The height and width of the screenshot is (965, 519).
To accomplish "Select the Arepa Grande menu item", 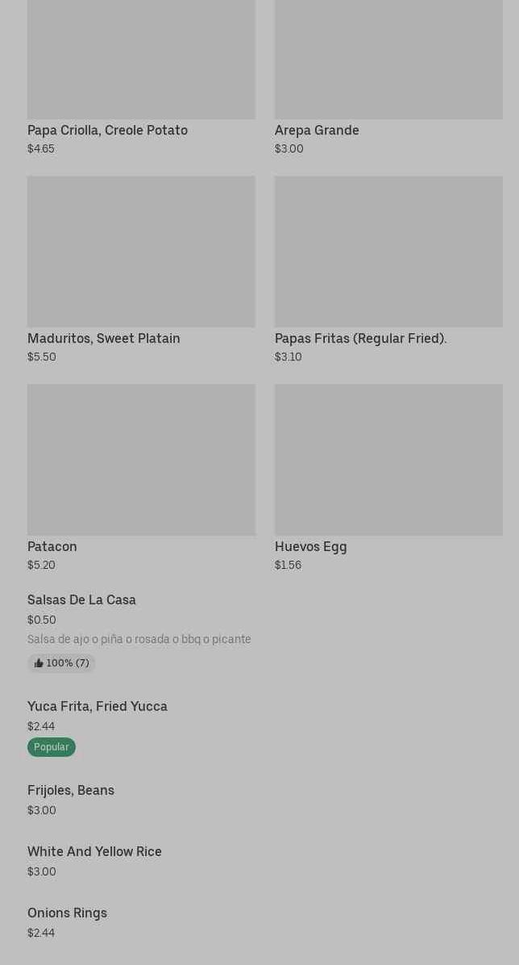I will (317, 130).
